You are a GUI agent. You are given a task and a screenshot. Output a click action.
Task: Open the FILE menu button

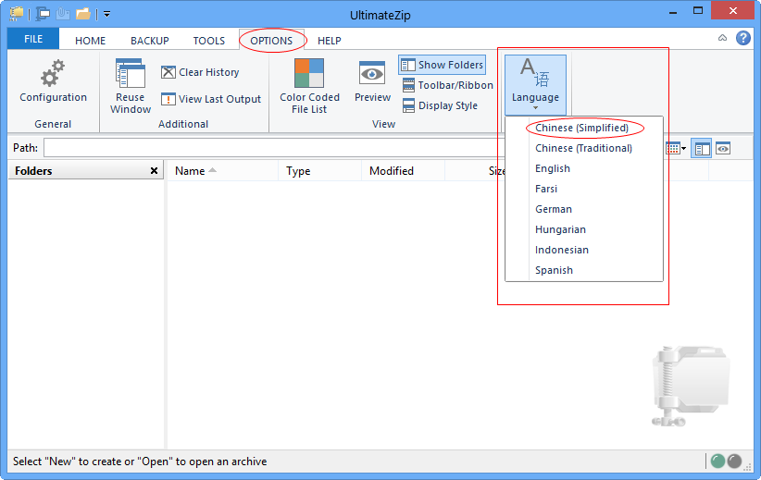33,39
